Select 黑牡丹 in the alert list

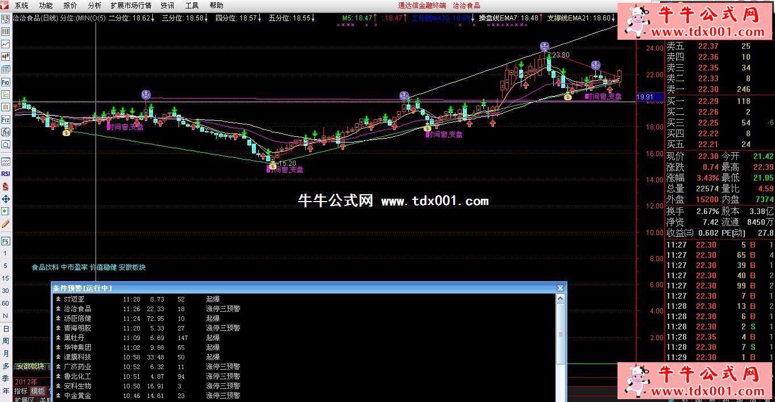[74, 338]
